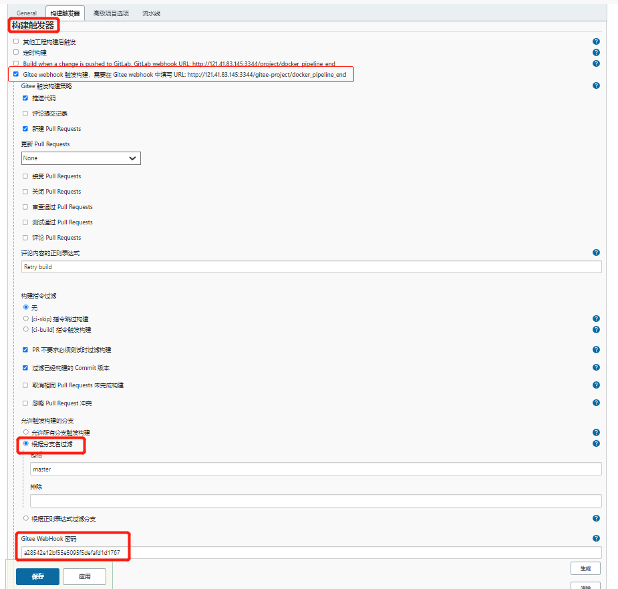Select 无 build instruction filter radio

pyautogui.click(x=26, y=307)
